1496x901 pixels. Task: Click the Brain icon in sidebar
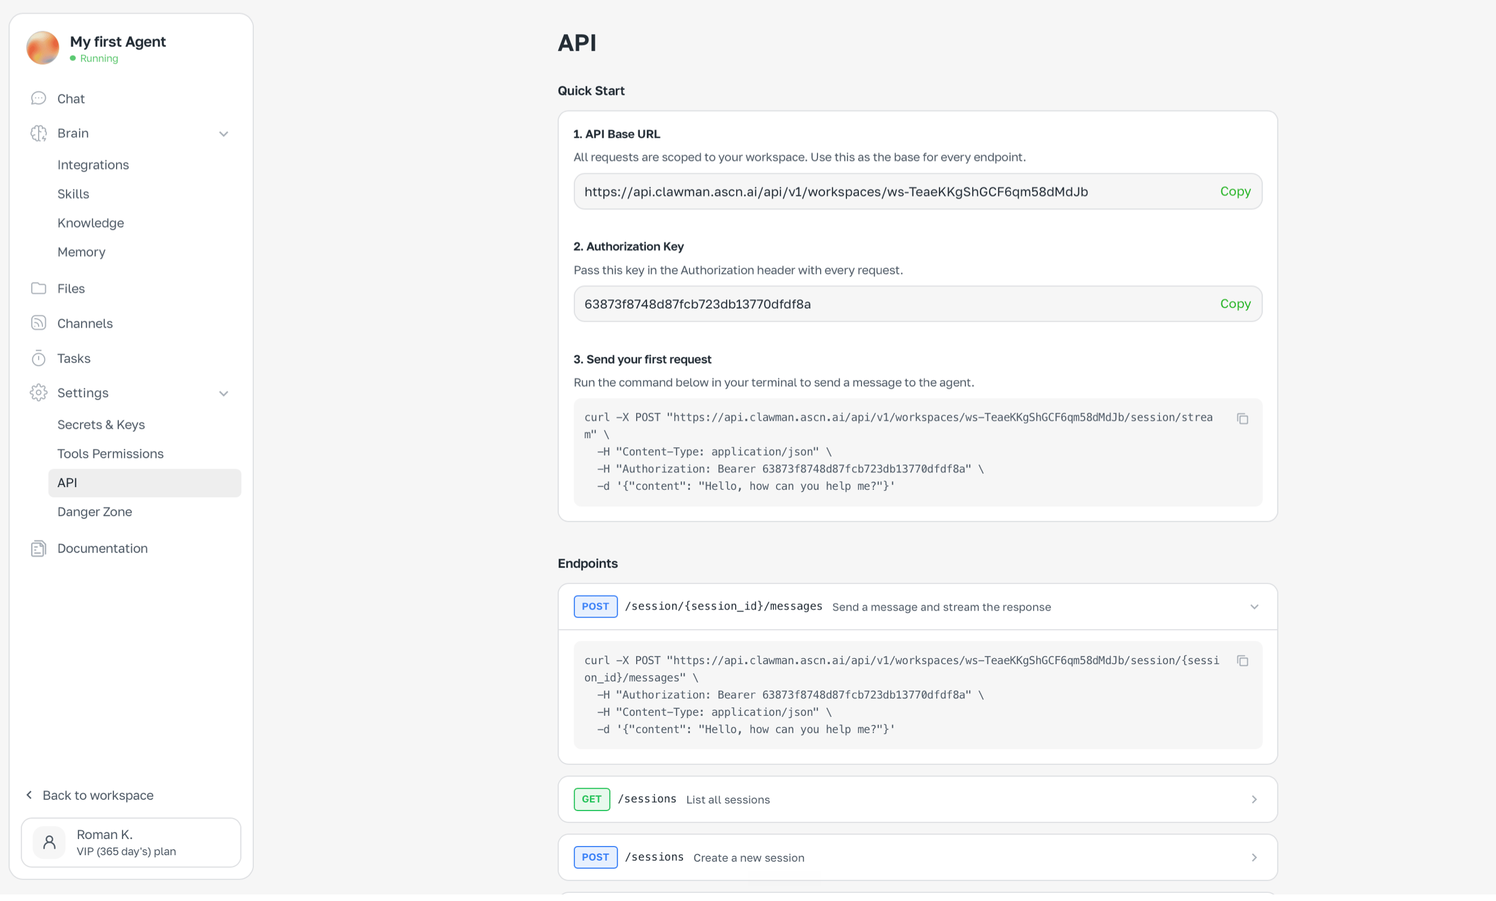point(39,133)
